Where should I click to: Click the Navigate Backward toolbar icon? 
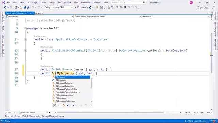click(5, 8)
